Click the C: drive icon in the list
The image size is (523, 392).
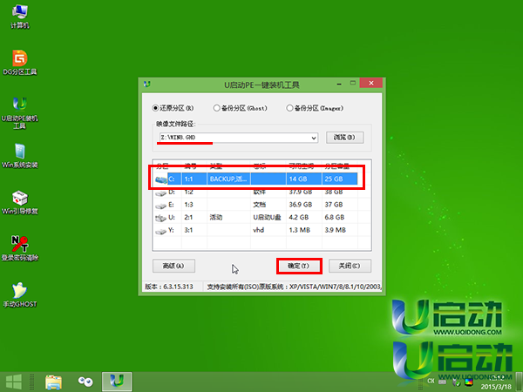(161, 179)
